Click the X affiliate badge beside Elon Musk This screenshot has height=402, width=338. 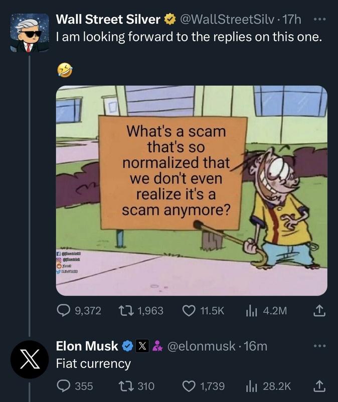click(142, 346)
